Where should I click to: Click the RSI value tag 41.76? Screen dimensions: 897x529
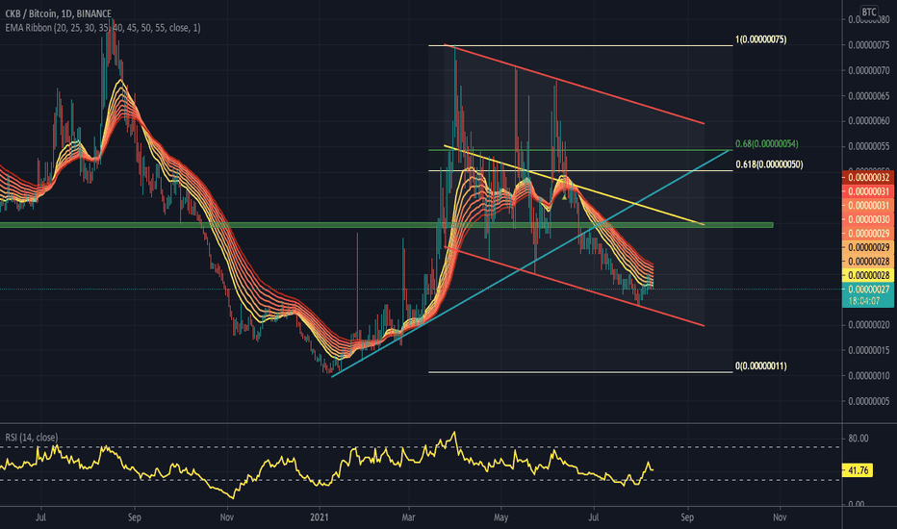click(x=858, y=470)
